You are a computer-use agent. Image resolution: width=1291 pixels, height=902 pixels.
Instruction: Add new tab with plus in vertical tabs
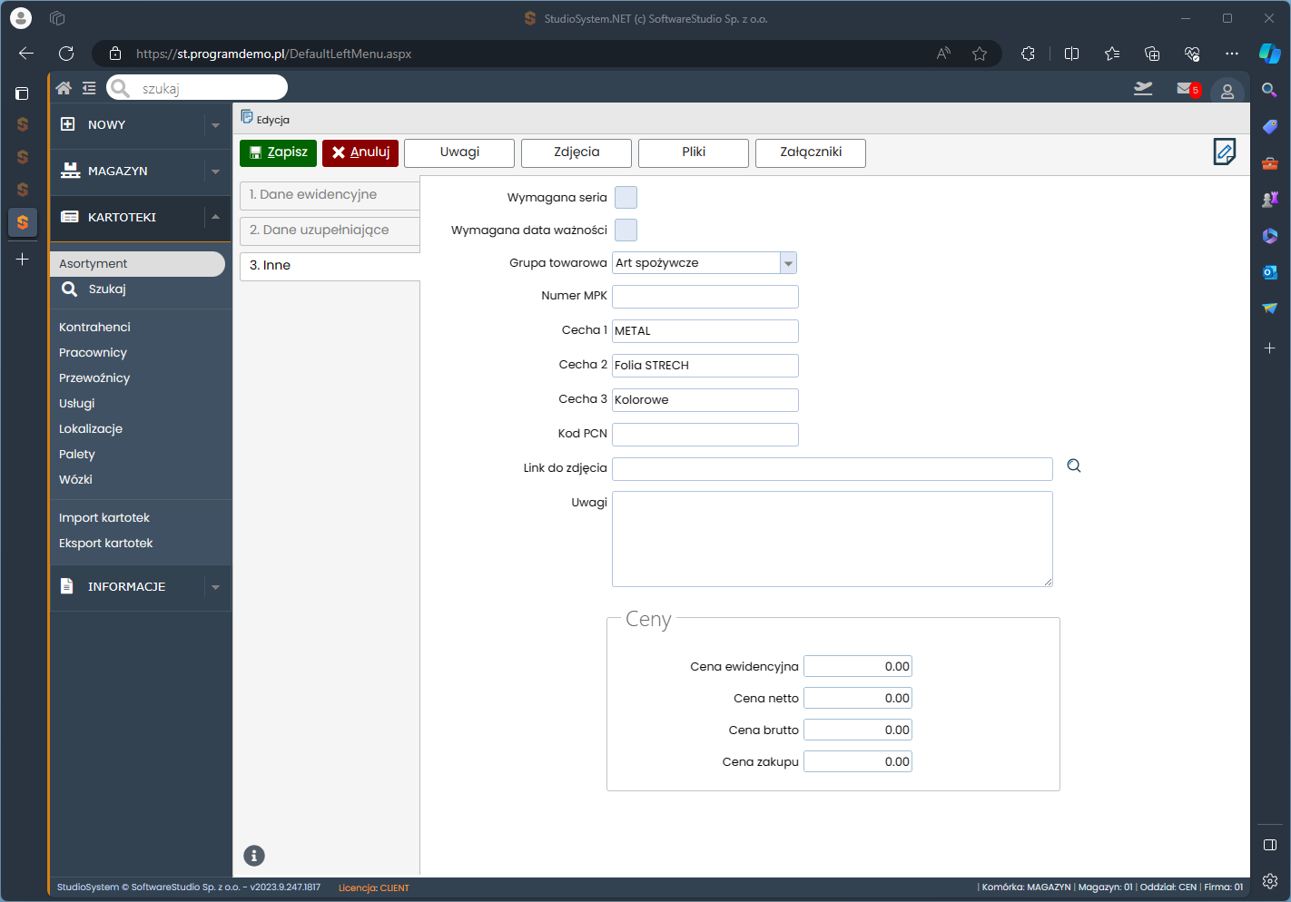point(23,260)
